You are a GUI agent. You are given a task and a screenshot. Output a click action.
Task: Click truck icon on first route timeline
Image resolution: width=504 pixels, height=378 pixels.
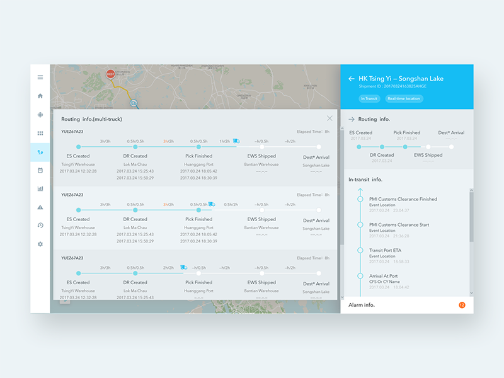236,141
